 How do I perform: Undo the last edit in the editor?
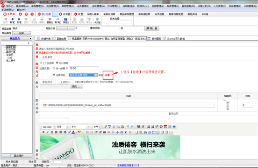pos(128,126)
